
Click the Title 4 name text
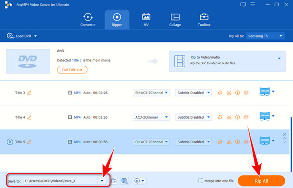[x=20, y=117]
